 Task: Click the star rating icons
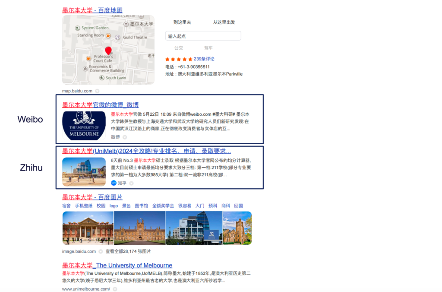[179, 59]
